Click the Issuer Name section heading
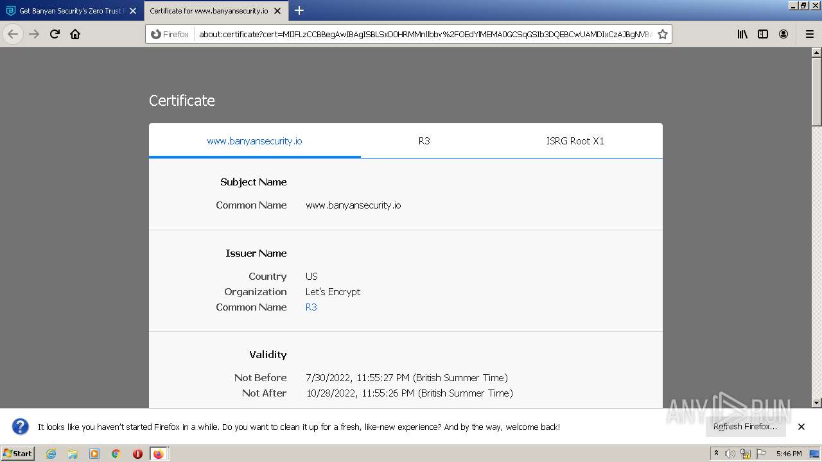822x462 pixels. [x=256, y=253]
